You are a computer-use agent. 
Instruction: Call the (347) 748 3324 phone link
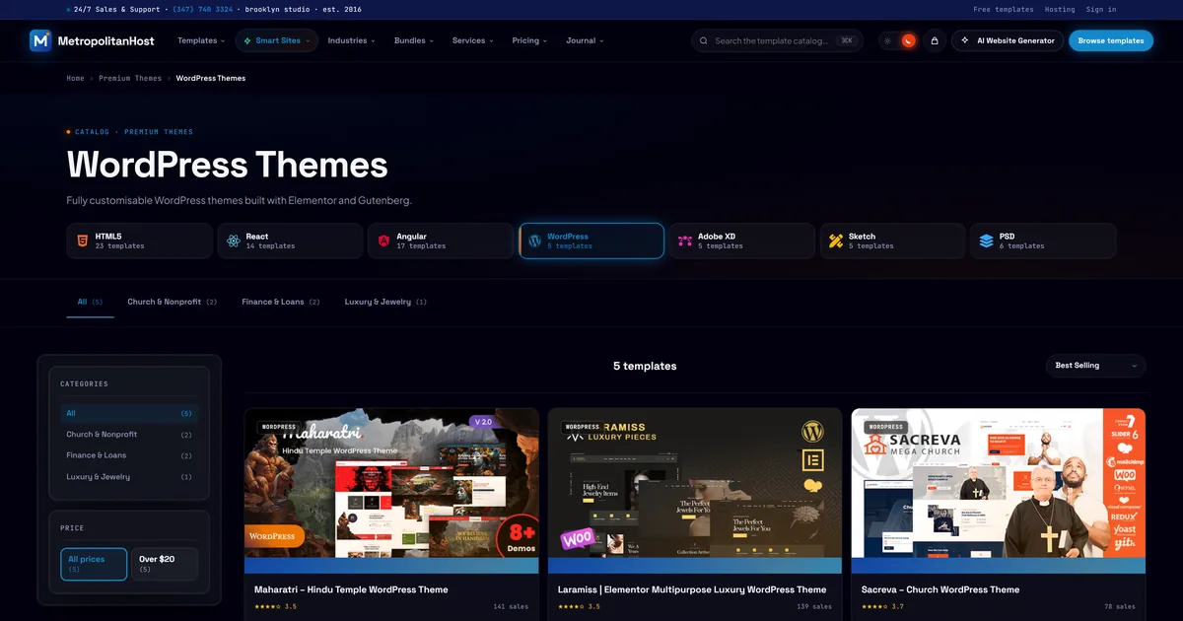[203, 9]
